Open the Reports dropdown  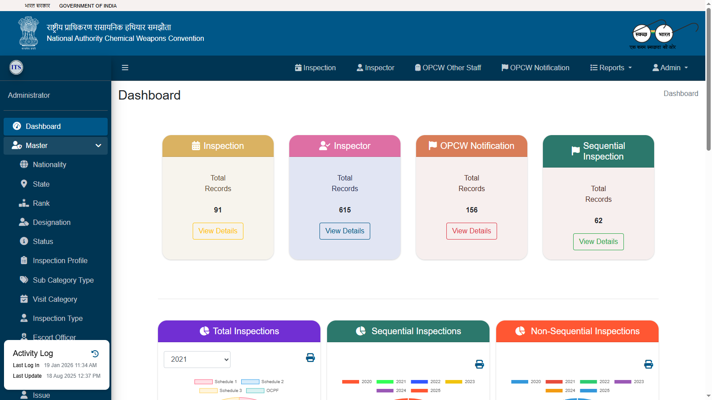point(611,68)
